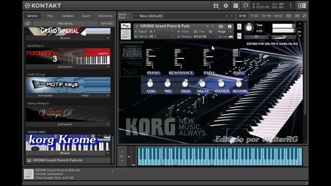Toggle the AUX rack view button
The height and width of the screenshot is (186, 331).
coord(297,16)
